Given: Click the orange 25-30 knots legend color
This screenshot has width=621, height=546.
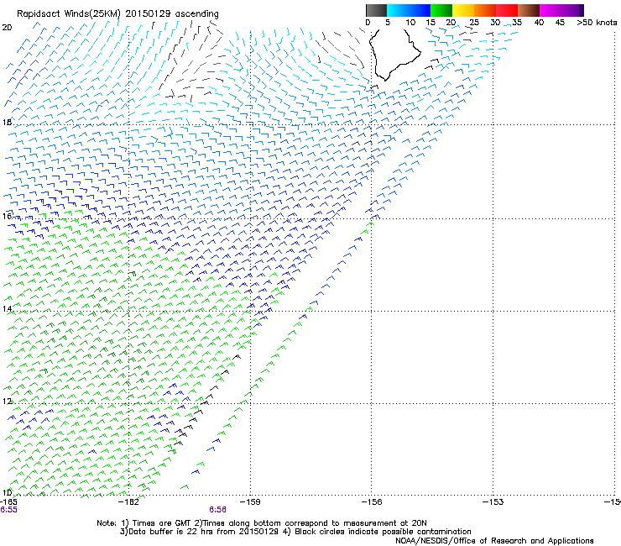Looking at the screenshot, I should 485,10.
